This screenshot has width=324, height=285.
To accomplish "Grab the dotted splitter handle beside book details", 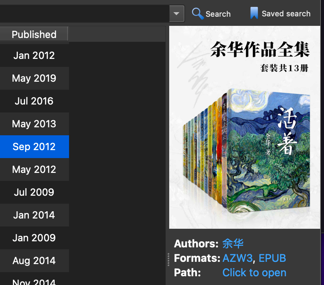I will 168,259.
